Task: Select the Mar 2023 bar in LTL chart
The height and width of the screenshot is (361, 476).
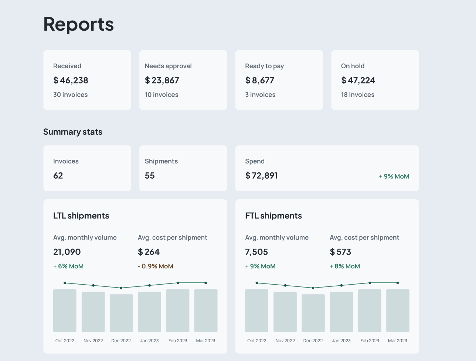Action: click(206, 310)
